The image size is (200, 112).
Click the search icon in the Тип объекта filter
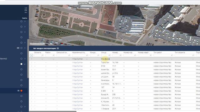coord(193,55)
